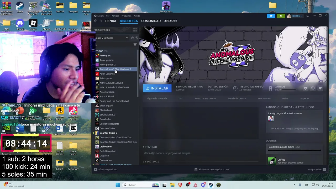This screenshot has height=189, width=336.
Task: Open the XBIXS55 profile tab
Action: pos(171,21)
